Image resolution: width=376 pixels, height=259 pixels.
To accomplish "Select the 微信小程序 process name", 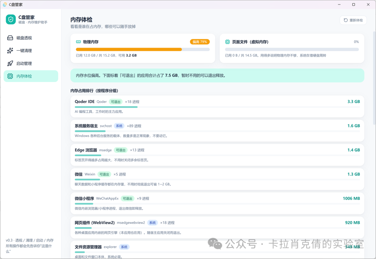I will [84, 199].
